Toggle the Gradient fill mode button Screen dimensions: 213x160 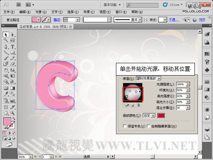tap(9, 133)
